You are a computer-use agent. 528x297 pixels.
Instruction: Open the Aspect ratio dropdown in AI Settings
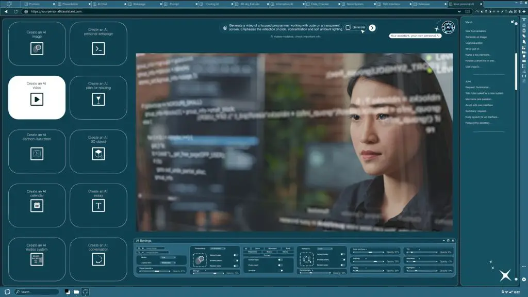tap(168, 262)
